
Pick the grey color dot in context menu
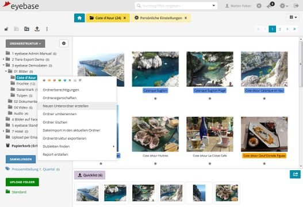tap(44, 80)
